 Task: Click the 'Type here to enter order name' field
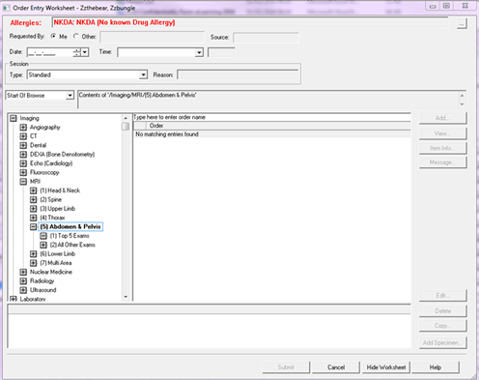click(271, 117)
